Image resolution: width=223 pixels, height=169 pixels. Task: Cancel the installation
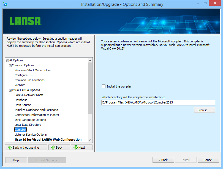click(x=208, y=160)
